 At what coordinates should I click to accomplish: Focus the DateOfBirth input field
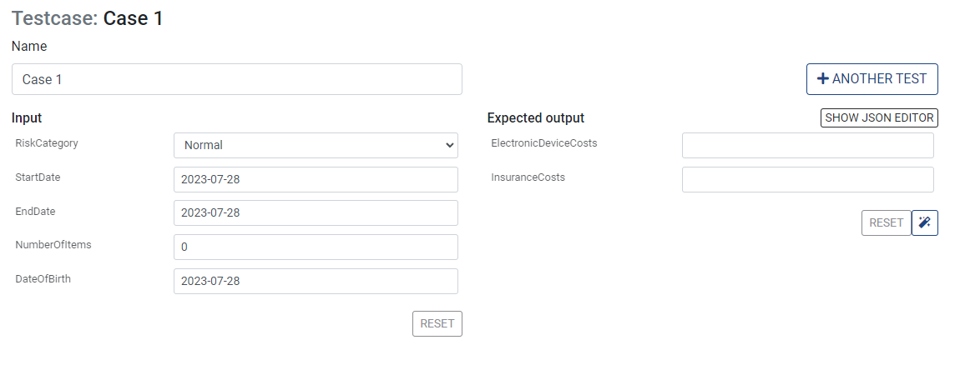point(316,281)
